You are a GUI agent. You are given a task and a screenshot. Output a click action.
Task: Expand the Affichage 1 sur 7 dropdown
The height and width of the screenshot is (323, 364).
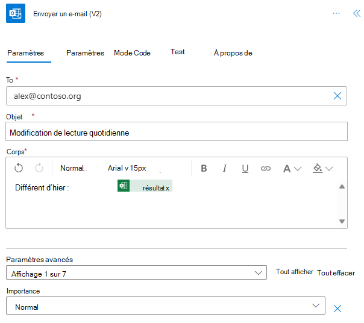click(x=136, y=272)
